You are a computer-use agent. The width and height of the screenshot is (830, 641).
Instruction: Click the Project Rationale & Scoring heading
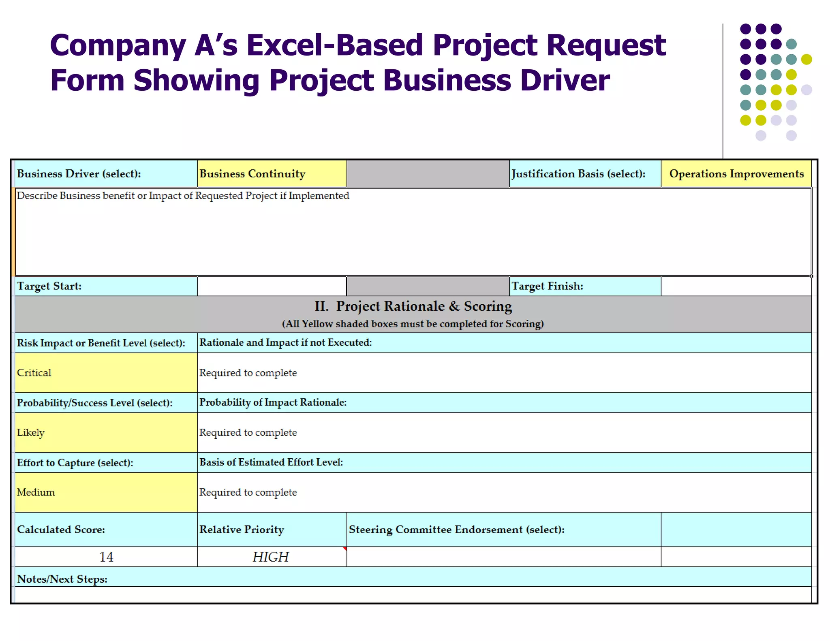[413, 306]
